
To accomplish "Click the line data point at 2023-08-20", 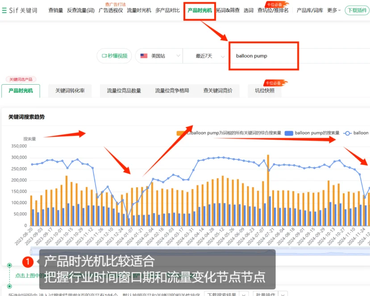I will 32,164.
